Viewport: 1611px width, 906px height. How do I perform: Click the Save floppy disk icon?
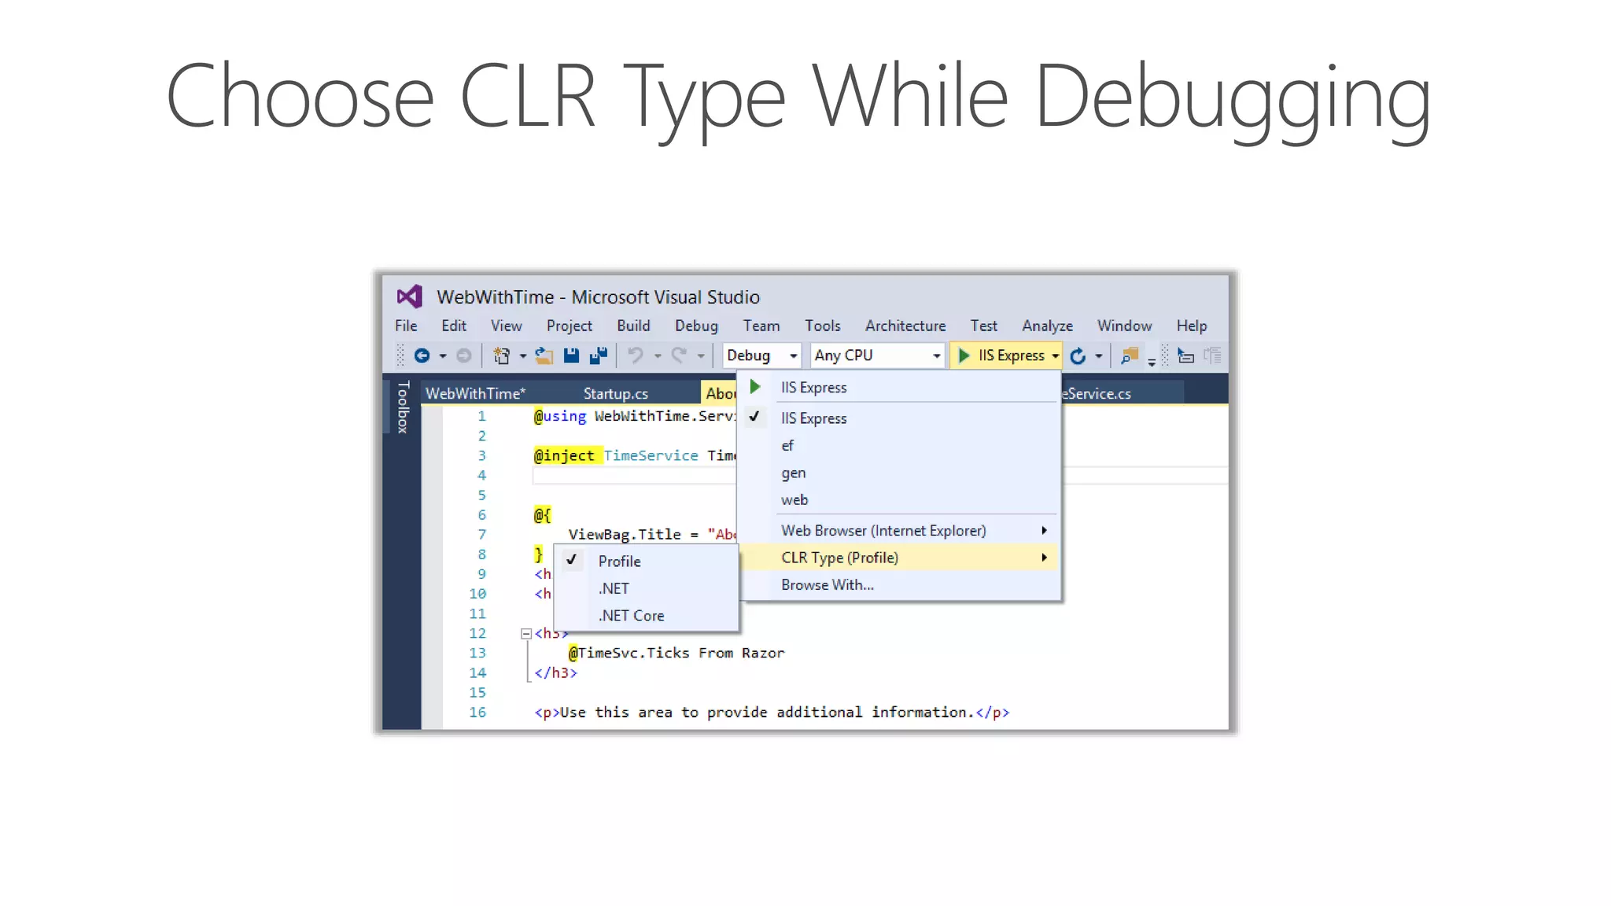[571, 356]
